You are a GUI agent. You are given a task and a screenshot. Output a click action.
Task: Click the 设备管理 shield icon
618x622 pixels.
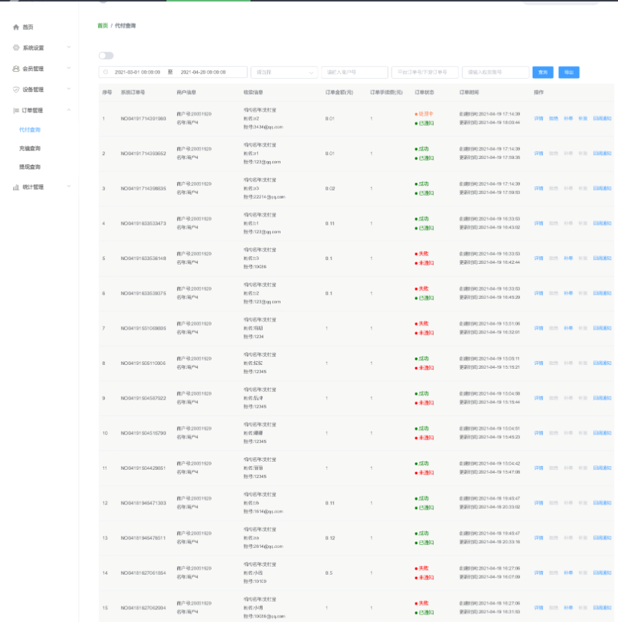pos(16,90)
